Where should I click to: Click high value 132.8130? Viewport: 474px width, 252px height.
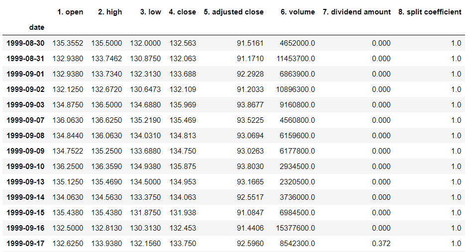pos(107,228)
